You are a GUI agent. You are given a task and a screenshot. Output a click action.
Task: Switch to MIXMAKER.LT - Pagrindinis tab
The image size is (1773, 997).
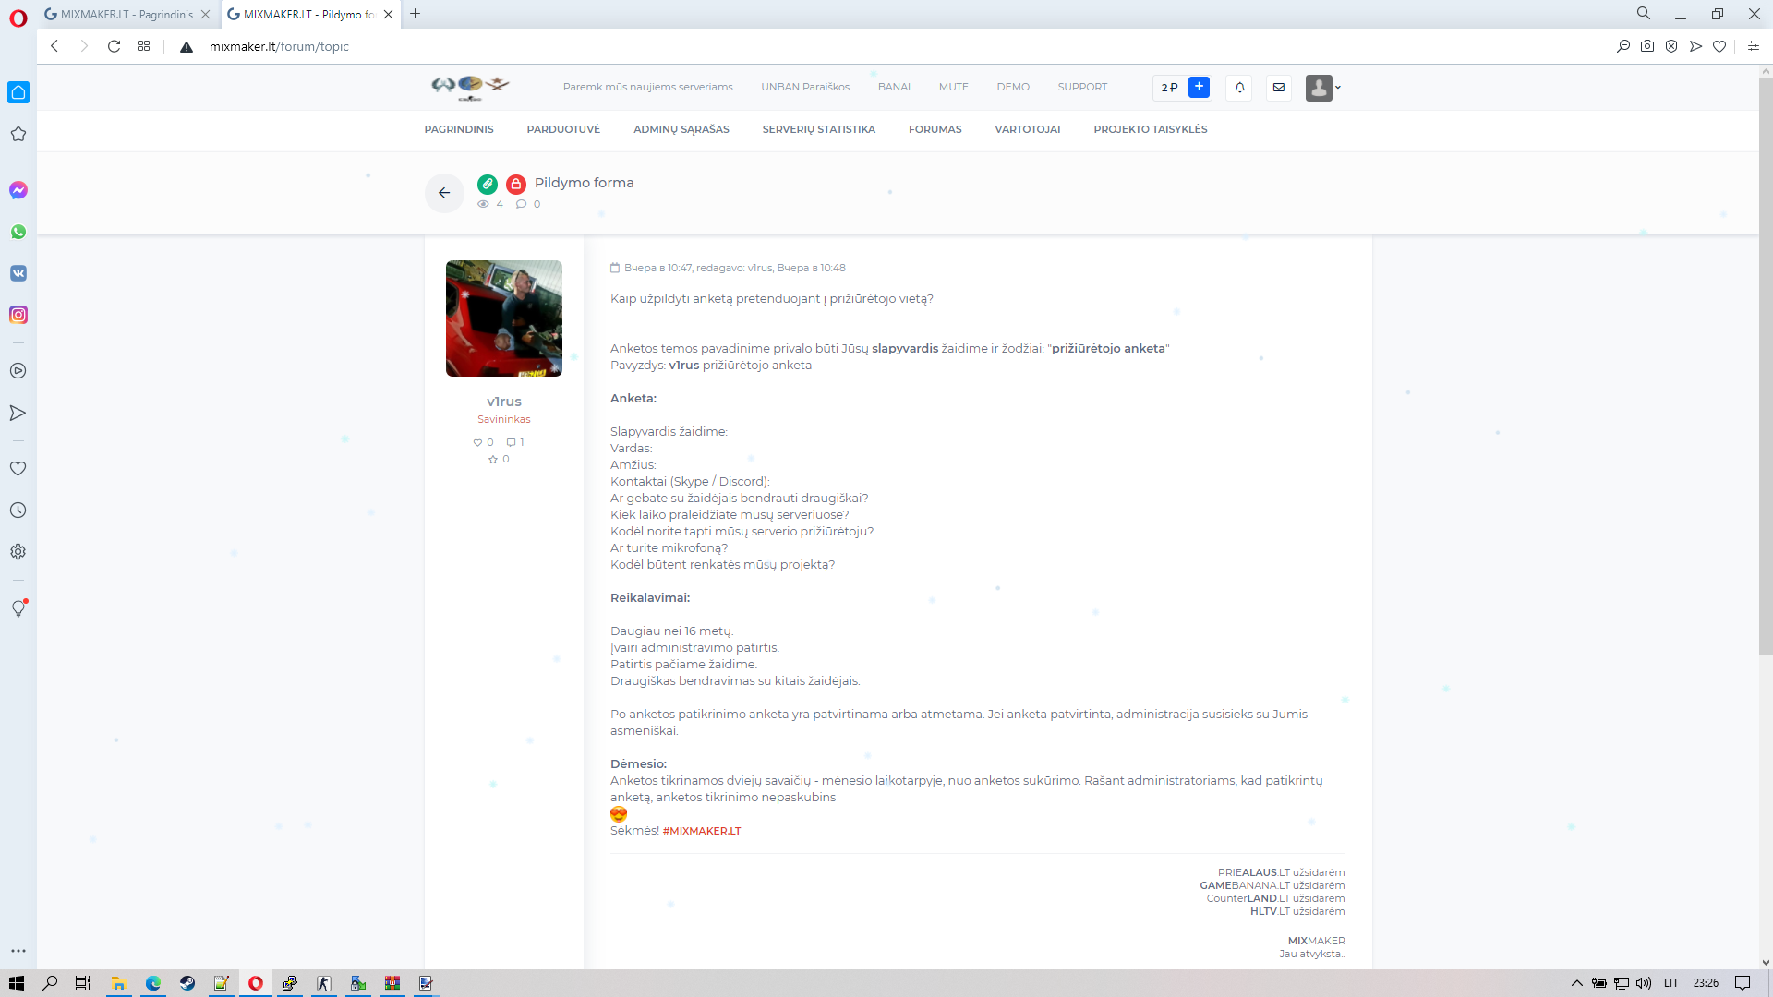[x=127, y=15]
